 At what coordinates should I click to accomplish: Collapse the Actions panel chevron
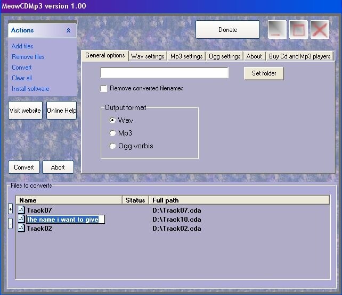click(68, 31)
